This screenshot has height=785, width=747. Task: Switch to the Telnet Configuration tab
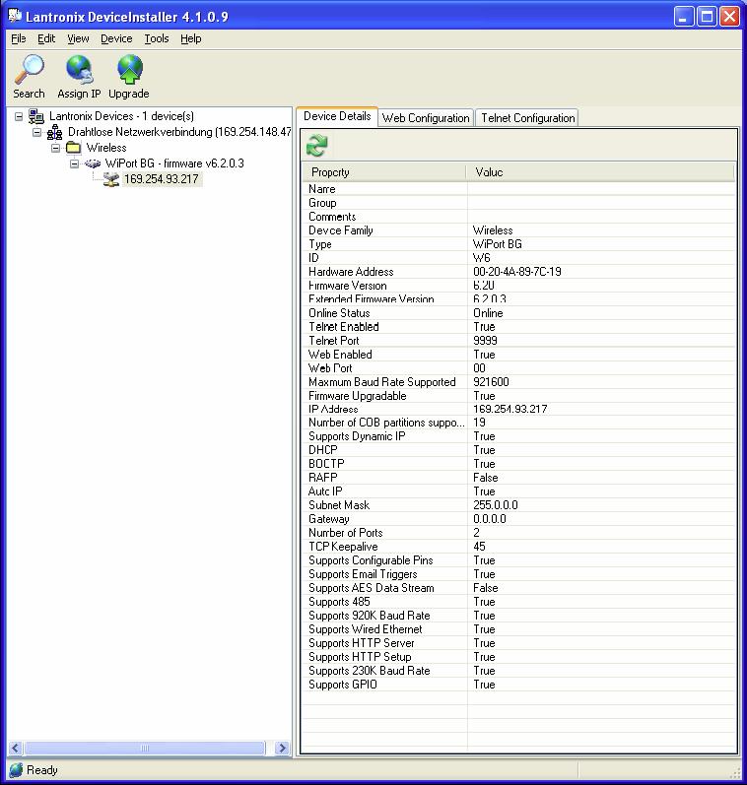(527, 118)
